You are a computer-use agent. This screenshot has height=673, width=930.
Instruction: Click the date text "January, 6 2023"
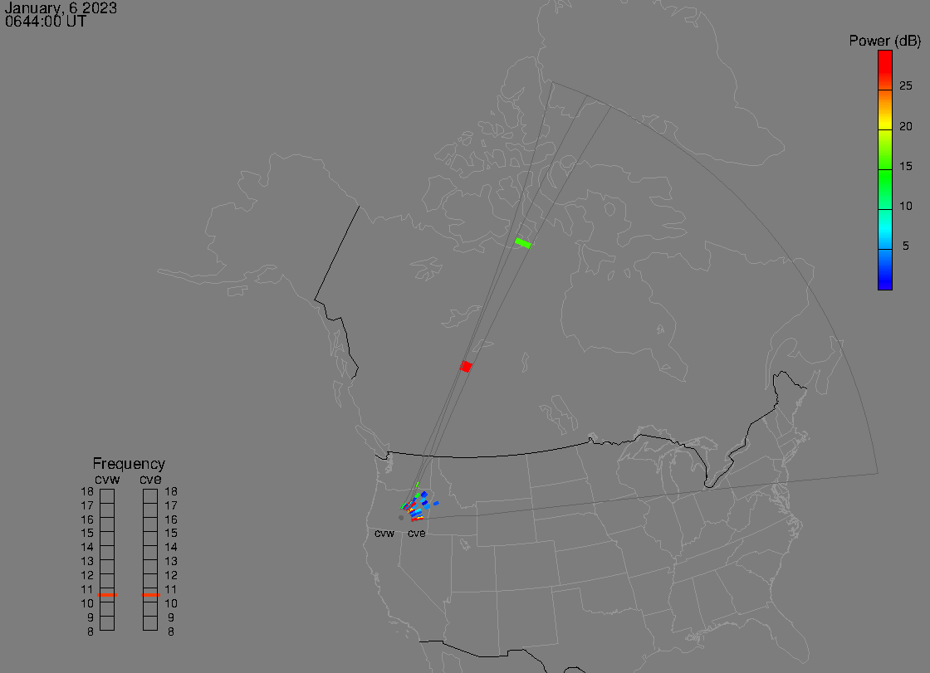click(61, 8)
